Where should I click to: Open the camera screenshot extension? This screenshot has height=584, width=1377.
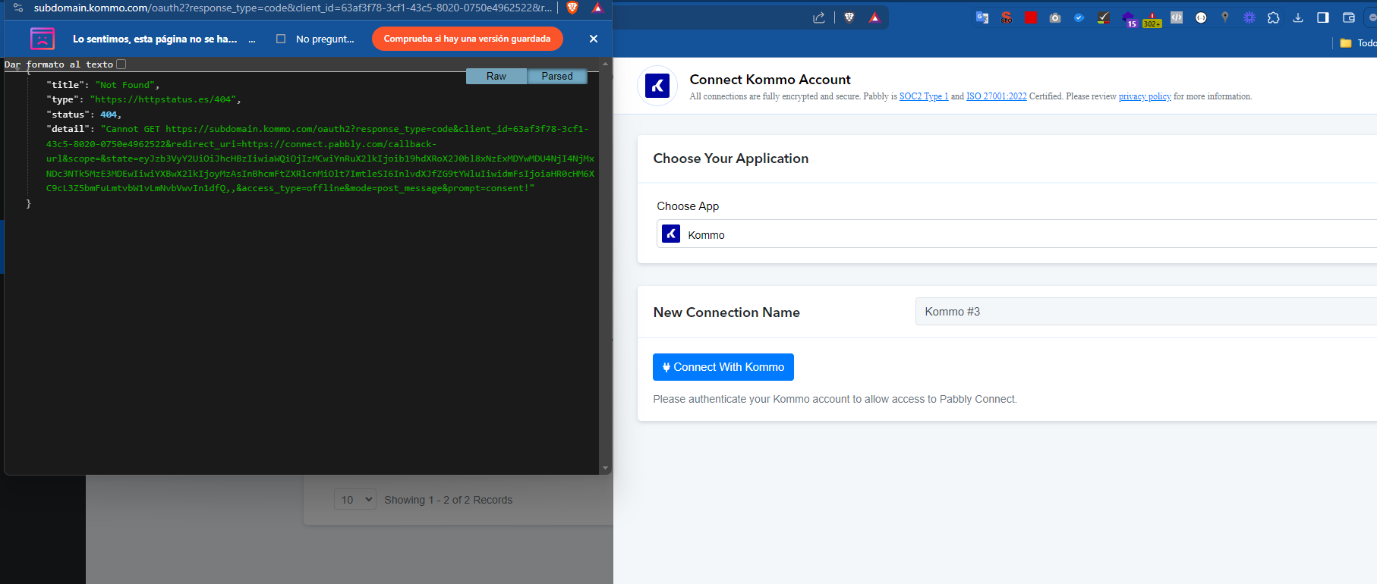(x=1055, y=17)
